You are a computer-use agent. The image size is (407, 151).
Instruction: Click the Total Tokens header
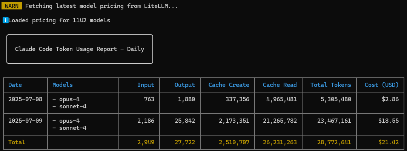tap(331, 85)
